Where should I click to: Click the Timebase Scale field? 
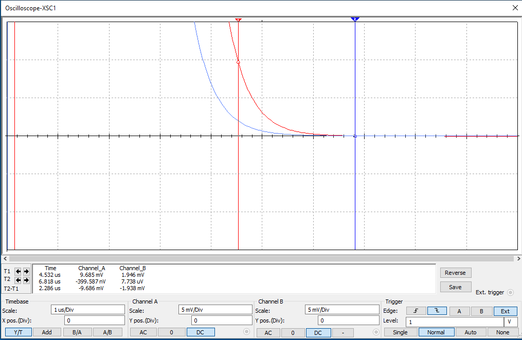(x=88, y=310)
